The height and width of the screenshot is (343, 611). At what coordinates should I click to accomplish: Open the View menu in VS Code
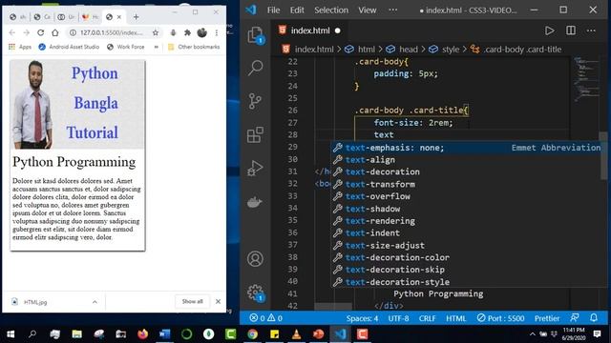[x=367, y=10]
